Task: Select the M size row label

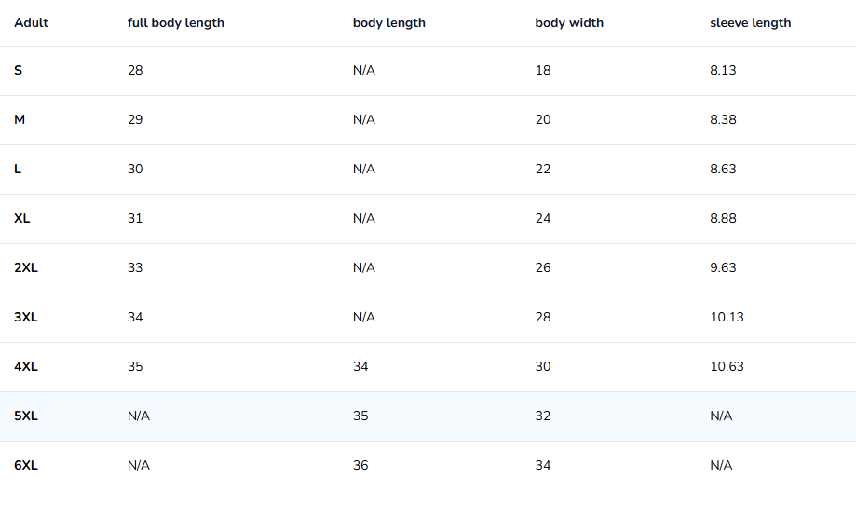Action: (x=20, y=119)
